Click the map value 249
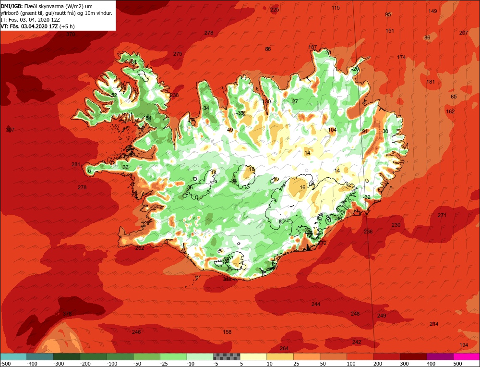The width and height of the screenshot is (480, 367). pos(382,316)
